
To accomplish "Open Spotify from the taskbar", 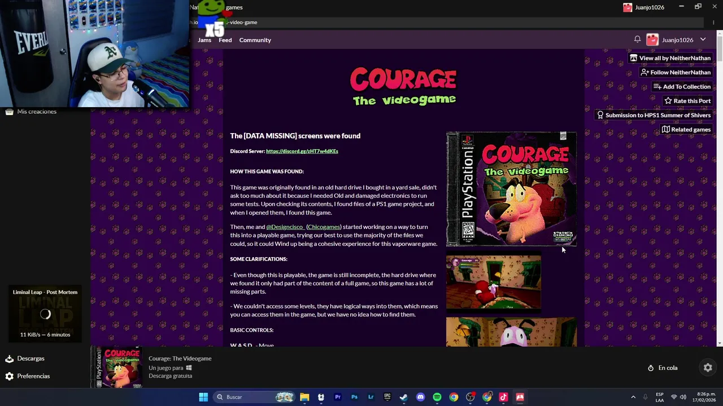I will [437, 397].
